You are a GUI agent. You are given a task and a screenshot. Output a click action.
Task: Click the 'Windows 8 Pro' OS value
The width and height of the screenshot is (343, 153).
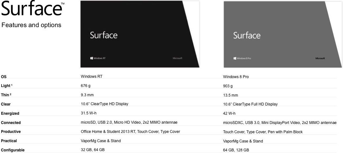[x=236, y=77]
